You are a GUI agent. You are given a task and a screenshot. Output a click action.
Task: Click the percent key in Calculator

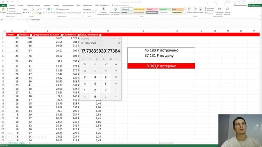[85, 64]
